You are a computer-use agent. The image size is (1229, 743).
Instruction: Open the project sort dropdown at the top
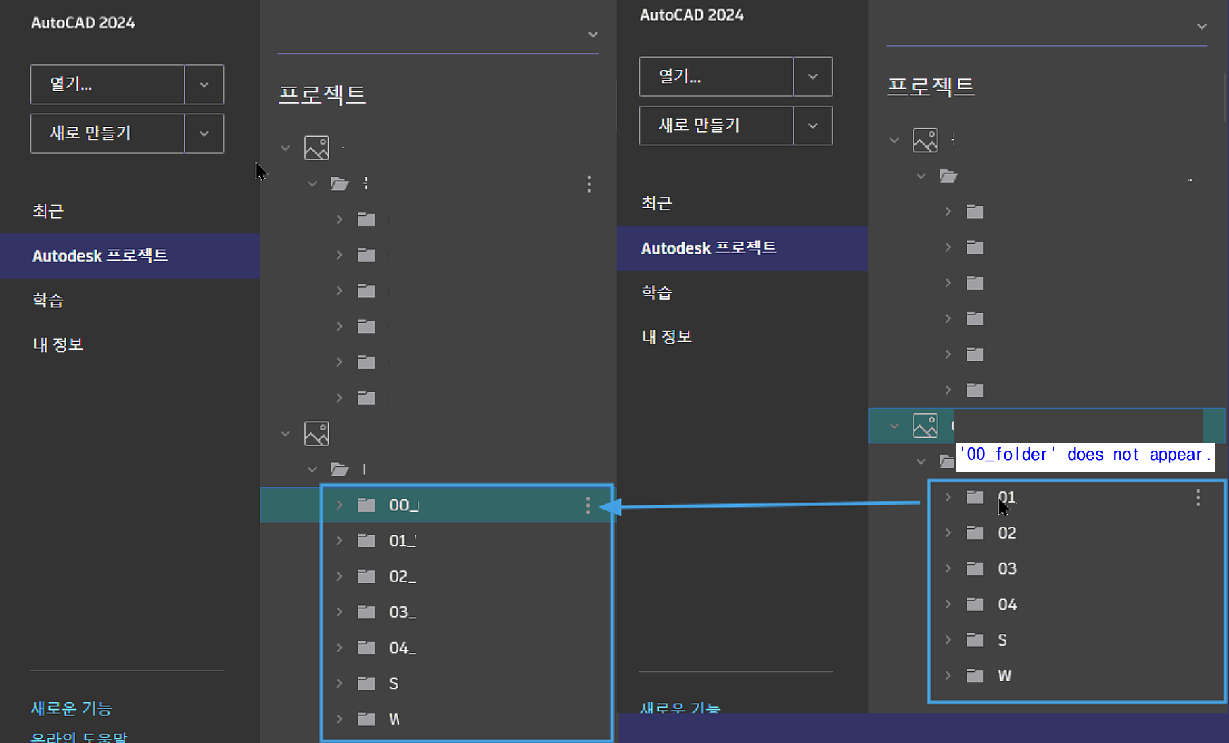[x=593, y=34]
